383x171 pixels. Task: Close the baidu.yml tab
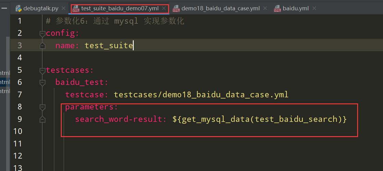(x=314, y=9)
